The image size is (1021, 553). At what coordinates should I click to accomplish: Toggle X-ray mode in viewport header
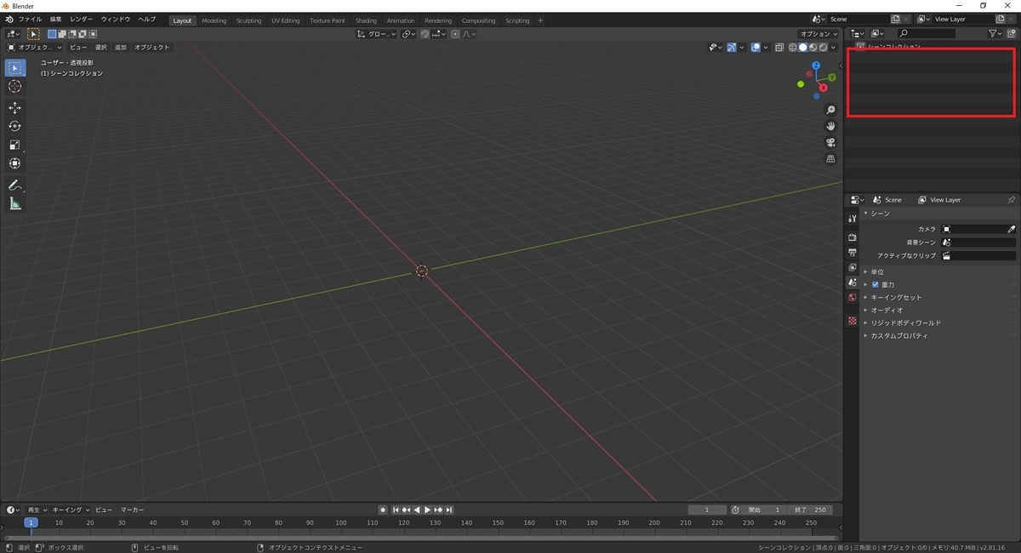coord(779,48)
